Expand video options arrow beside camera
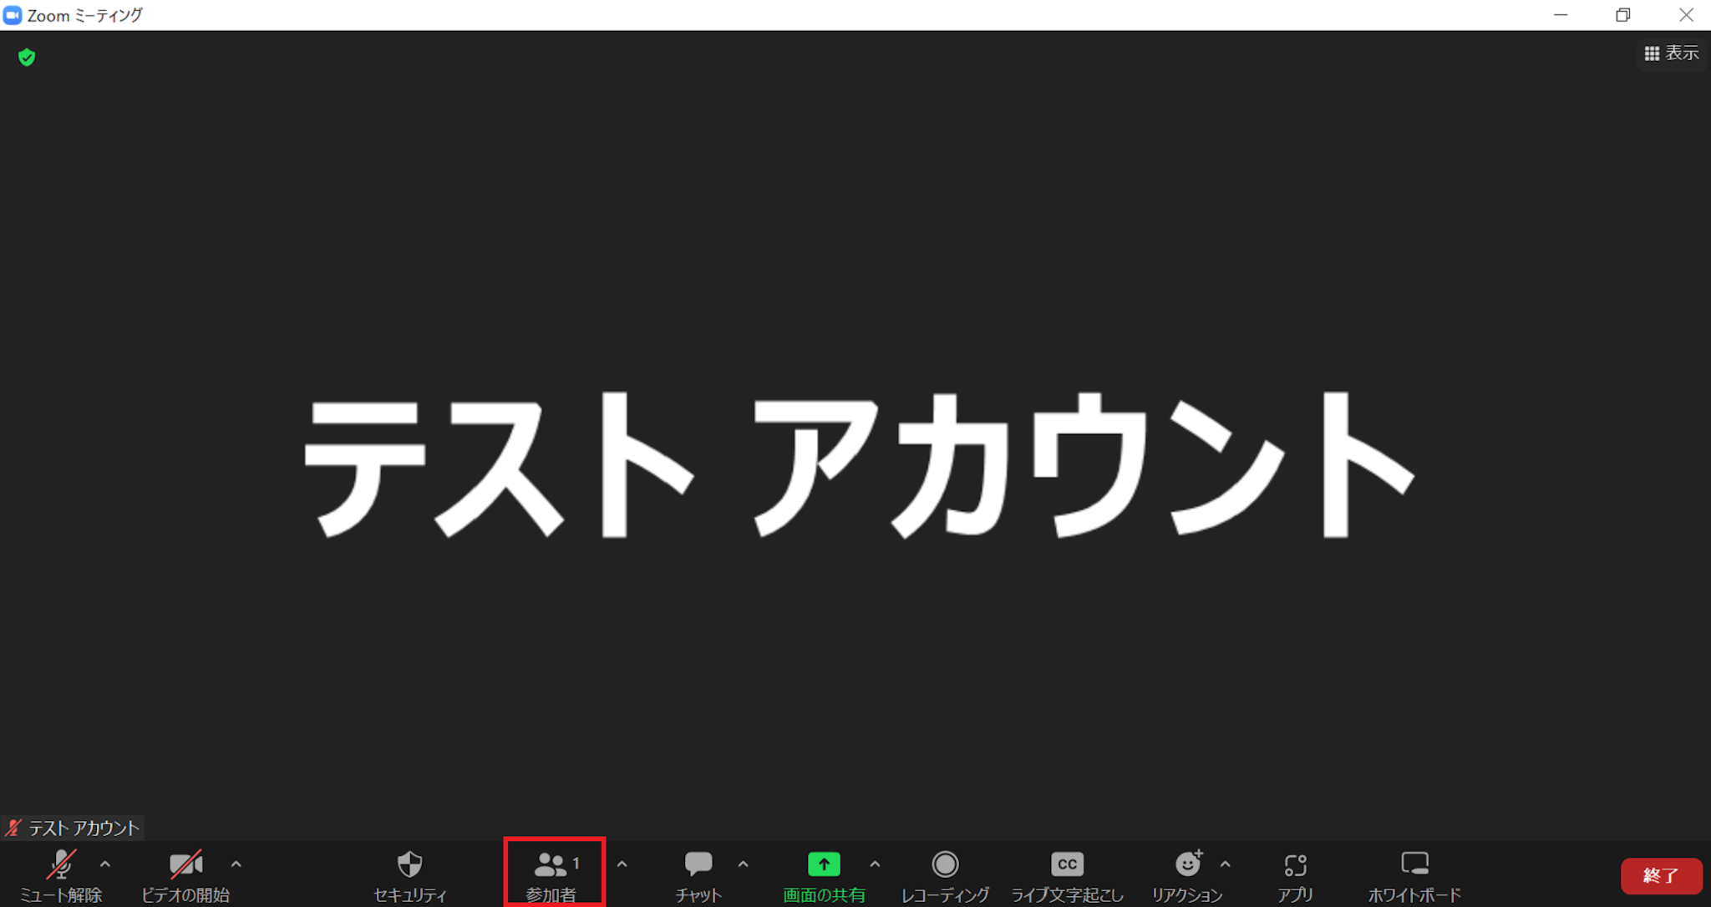Viewport: 1711px width, 907px height. (236, 864)
